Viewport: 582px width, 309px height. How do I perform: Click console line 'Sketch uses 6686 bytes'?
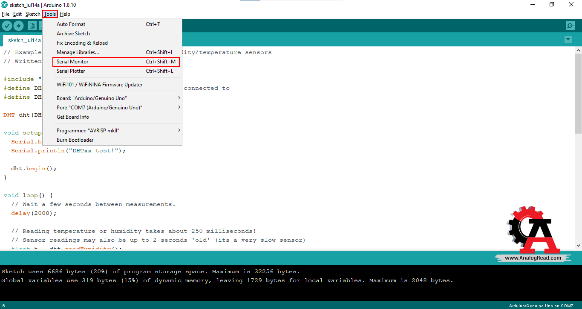tap(150, 272)
